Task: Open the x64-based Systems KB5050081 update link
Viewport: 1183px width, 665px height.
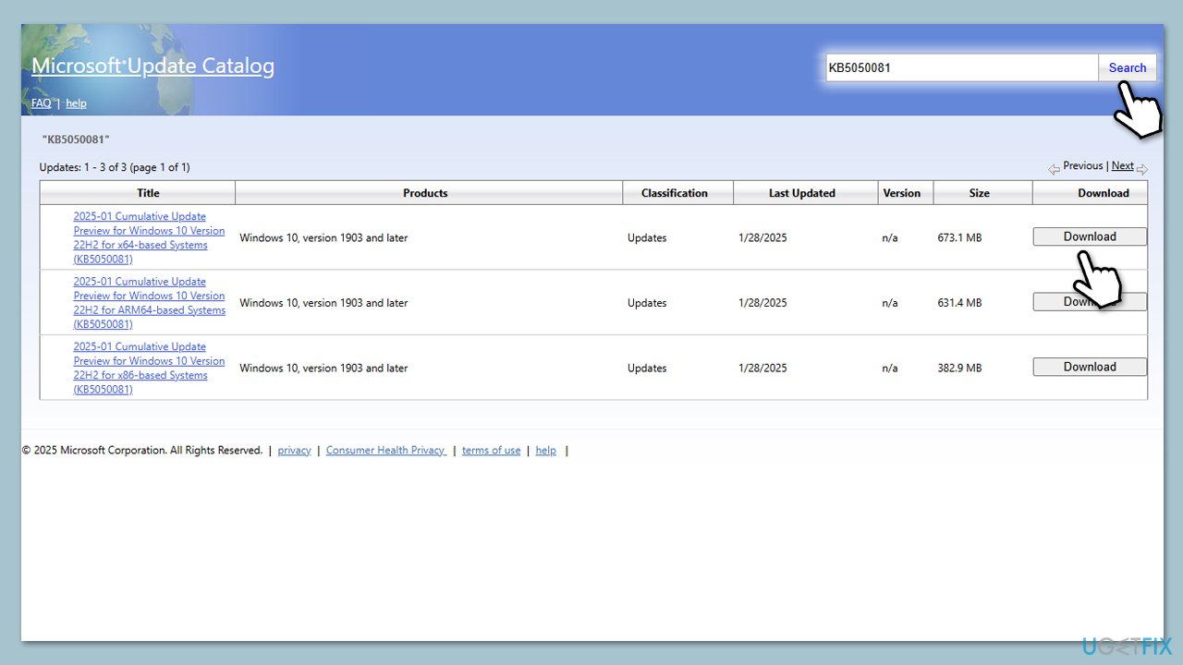Action: [149, 237]
